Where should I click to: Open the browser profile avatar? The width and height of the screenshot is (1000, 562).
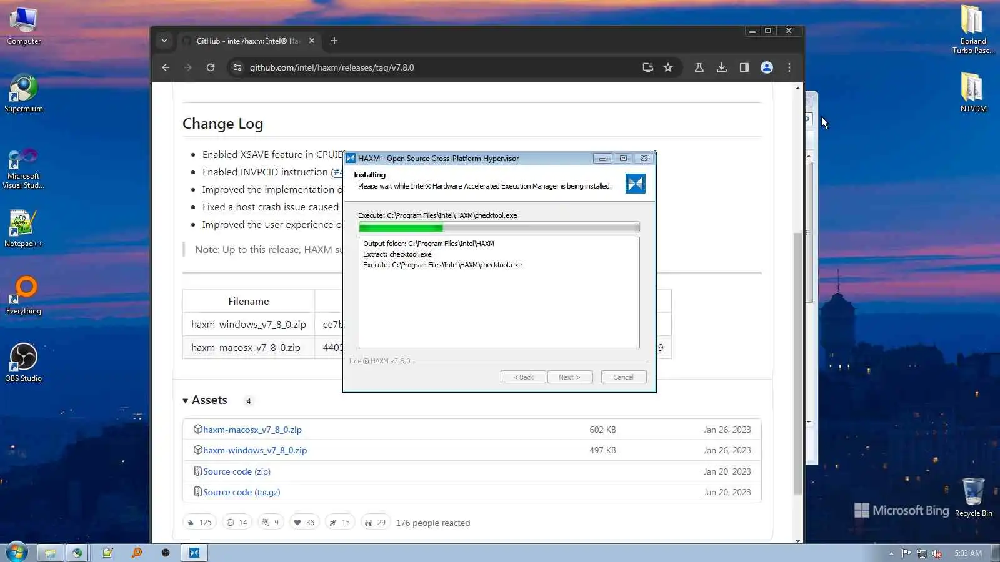click(767, 67)
